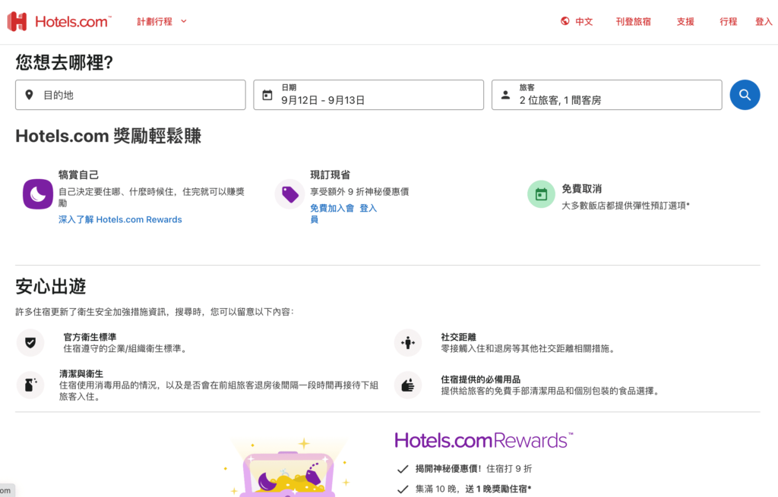Open the 行程 trips page

pyautogui.click(x=729, y=21)
